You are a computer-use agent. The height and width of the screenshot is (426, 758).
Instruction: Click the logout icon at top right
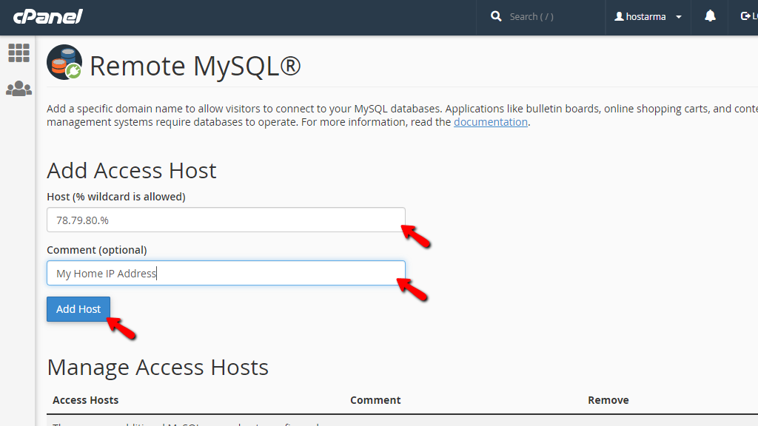coord(746,16)
